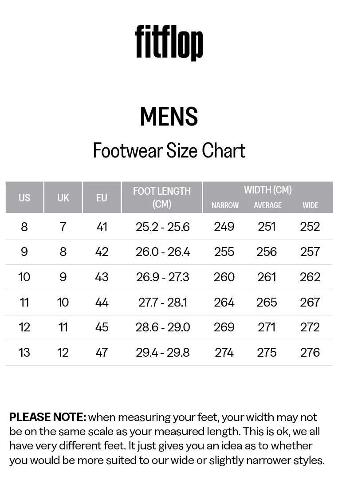Image resolution: width=338 pixels, height=488 pixels.
Task: Click the EU column header
Action: [x=102, y=197]
